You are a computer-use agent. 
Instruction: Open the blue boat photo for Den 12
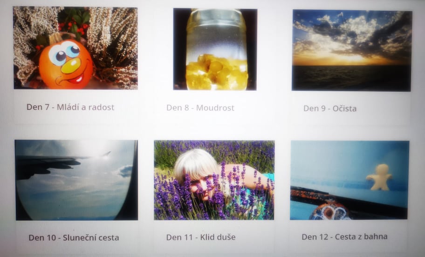click(x=350, y=180)
